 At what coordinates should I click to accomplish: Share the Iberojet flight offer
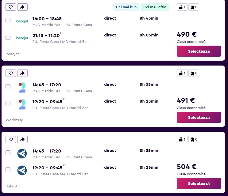tap(22, 7)
